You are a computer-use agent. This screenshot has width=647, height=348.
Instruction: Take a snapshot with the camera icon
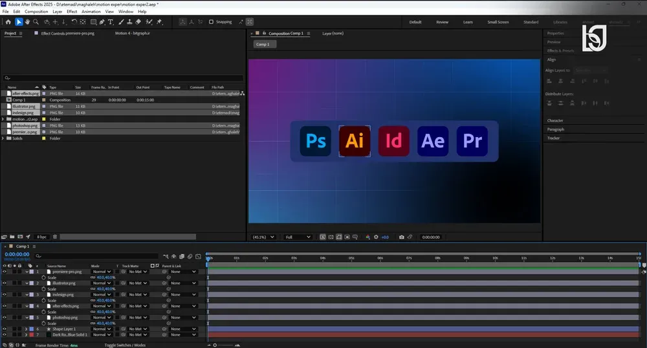pos(402,237)
